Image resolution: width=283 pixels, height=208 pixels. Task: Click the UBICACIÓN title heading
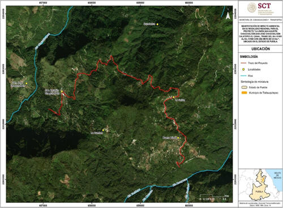[x=260, y=49]
